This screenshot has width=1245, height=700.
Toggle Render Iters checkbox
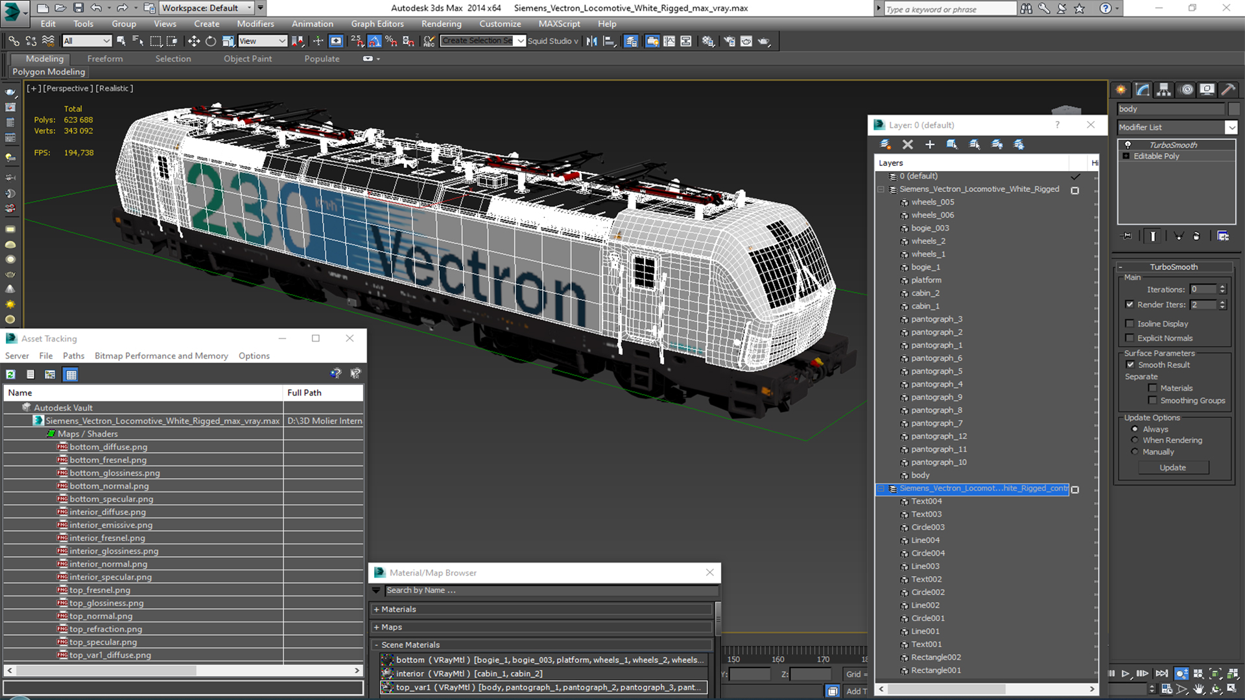coord(1130,305)
